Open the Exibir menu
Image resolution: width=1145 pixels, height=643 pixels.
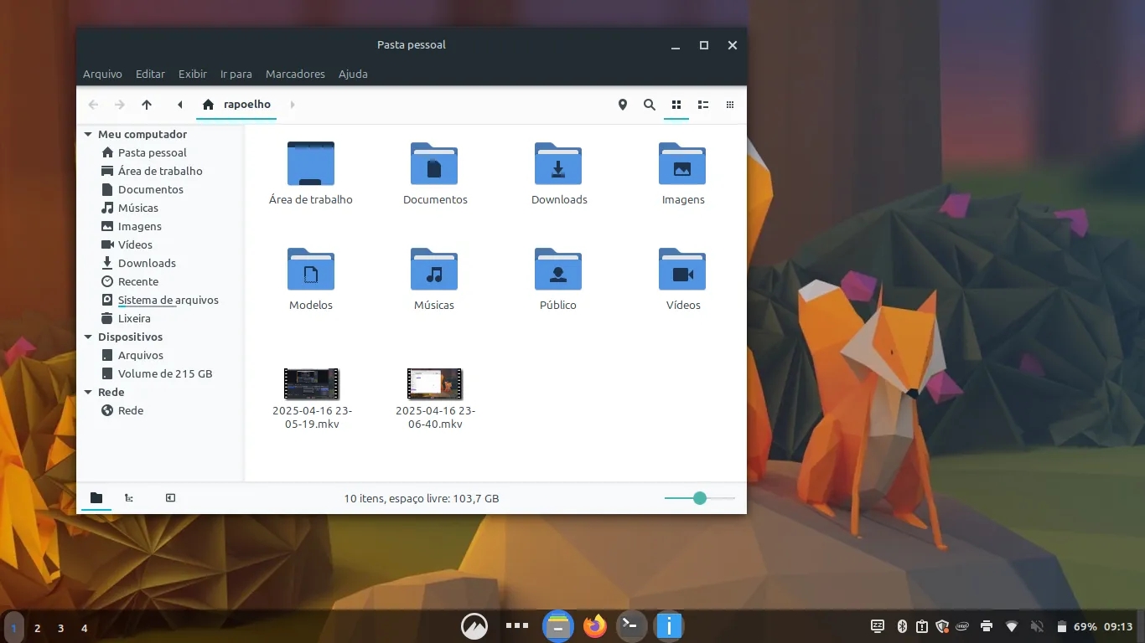pyautogui.click(x=192, y=74)
